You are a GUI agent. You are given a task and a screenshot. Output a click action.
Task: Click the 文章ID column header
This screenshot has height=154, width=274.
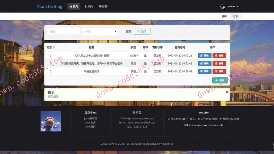(51, 48)
